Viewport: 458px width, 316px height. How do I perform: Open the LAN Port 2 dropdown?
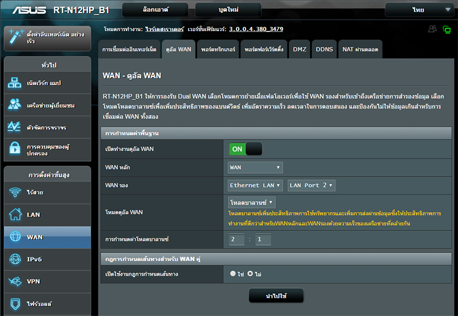point(311,185)
